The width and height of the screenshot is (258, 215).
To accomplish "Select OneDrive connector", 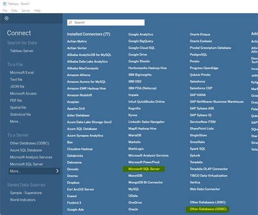I will 135,202.
